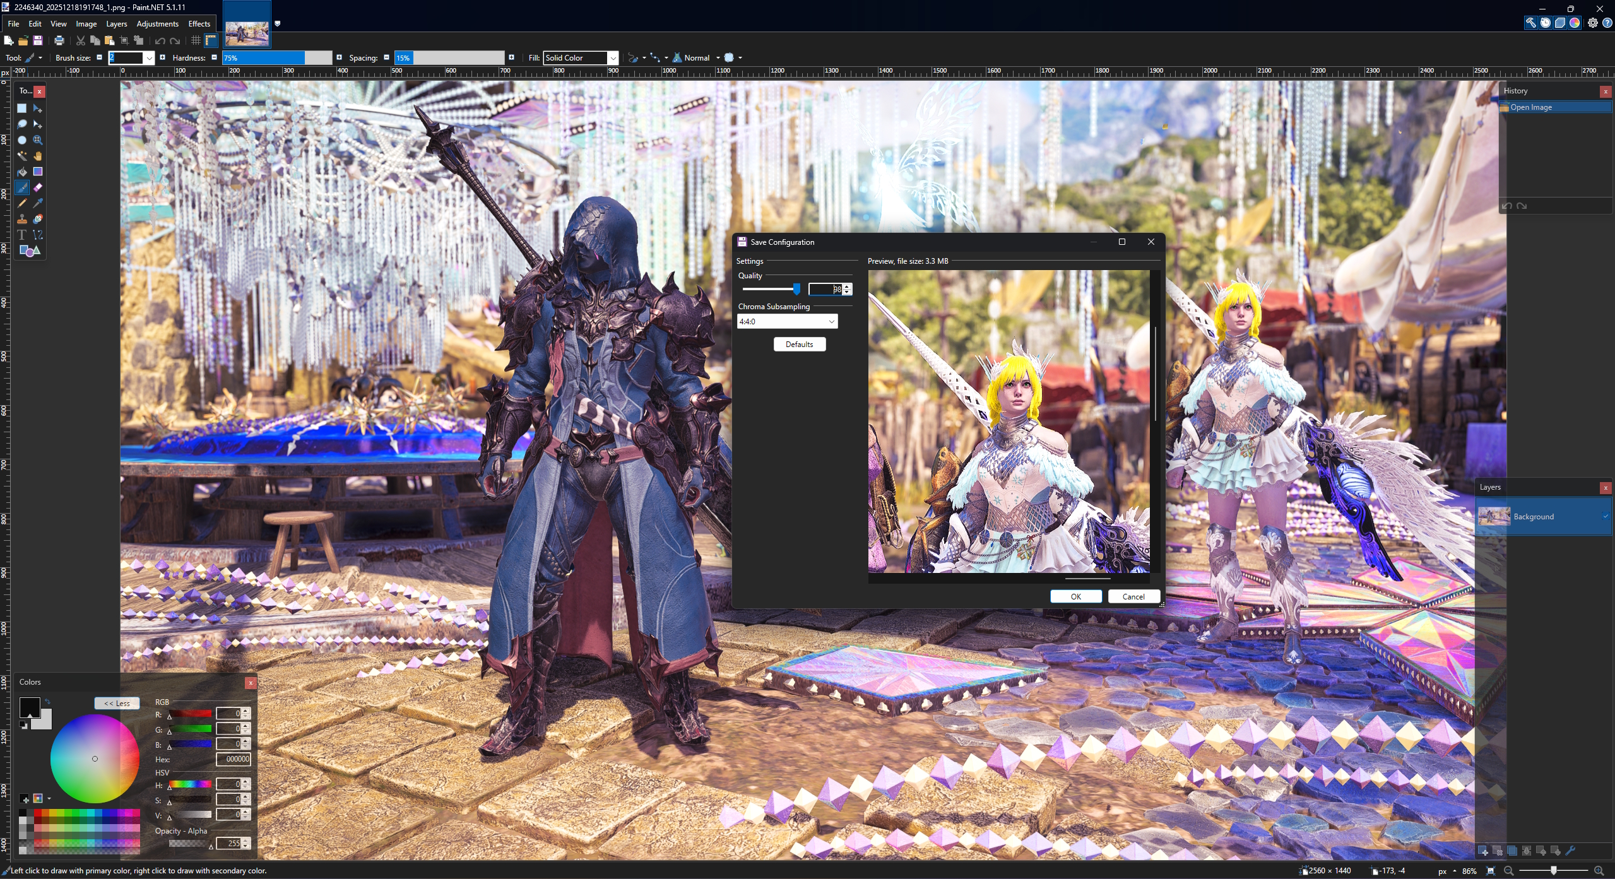Select the Magic Wand tool
Viewport: 1615px width, 879px height.
22,156
